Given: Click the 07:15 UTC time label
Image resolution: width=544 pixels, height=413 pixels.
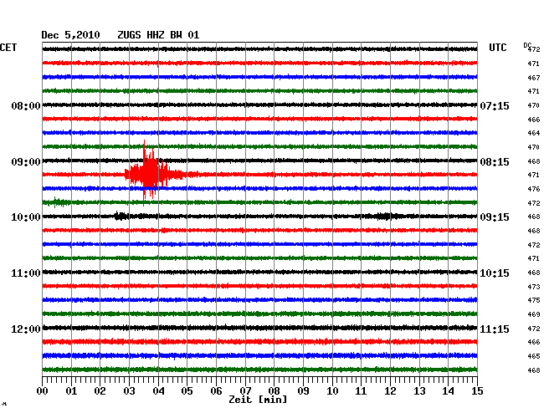Looking at the screenshot, I should click(x=495, y=105).
